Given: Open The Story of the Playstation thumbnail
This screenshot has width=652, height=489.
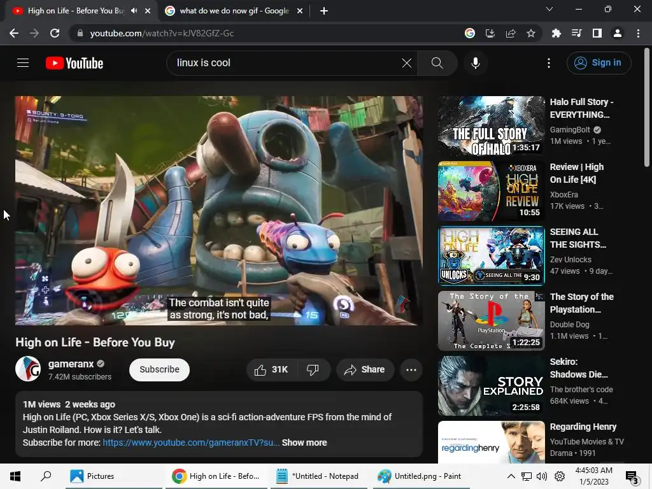Looking at the screenshot, I should click(x=491, y=321).
